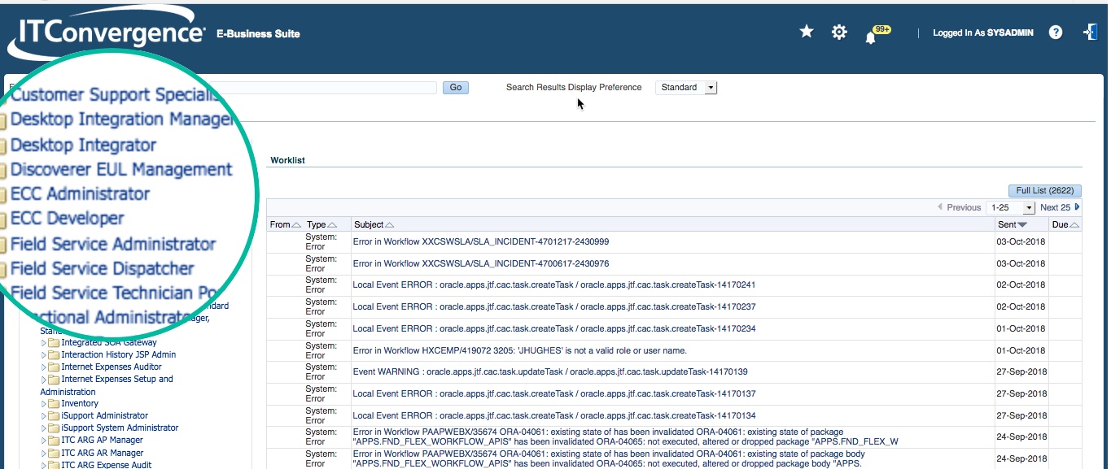Screen dimensions: 1111x469
Task: Open Local Event ERROR createTask-14170234
Action: click(554, 329)
